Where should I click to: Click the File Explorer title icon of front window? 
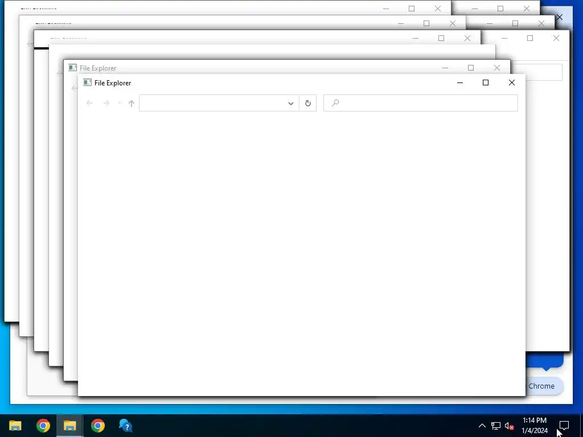[x=87, y=83]
